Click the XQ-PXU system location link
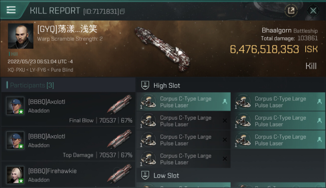The image size is (326, 188). point(16,70)
